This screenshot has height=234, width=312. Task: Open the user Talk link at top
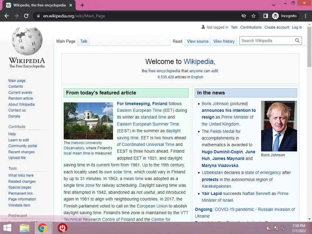click(x=234, y=27)
